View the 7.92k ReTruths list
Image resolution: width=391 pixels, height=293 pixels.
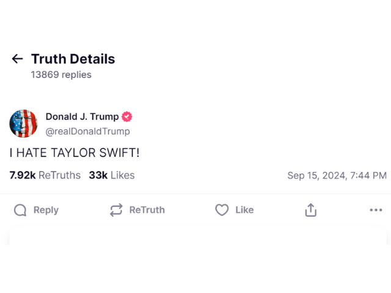pyautogui.click(x=45, y=175)
